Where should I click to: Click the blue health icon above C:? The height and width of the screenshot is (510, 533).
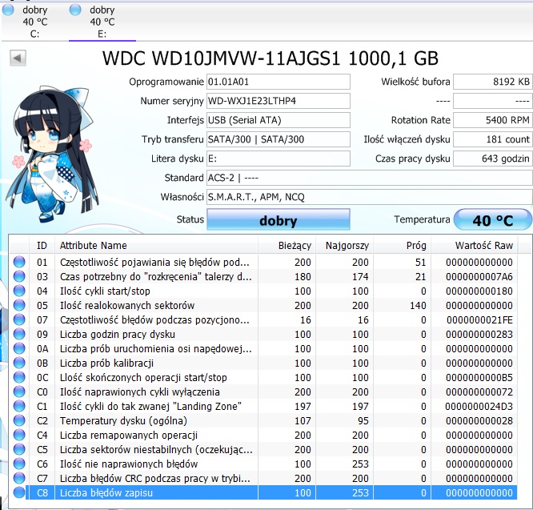pyautogui.click(x=8, y=10)
